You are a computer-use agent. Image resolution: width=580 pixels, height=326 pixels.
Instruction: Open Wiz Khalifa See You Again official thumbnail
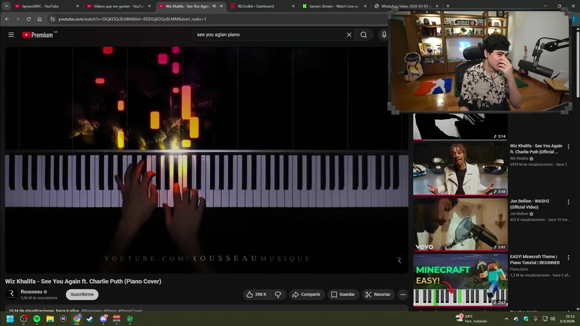460,169
